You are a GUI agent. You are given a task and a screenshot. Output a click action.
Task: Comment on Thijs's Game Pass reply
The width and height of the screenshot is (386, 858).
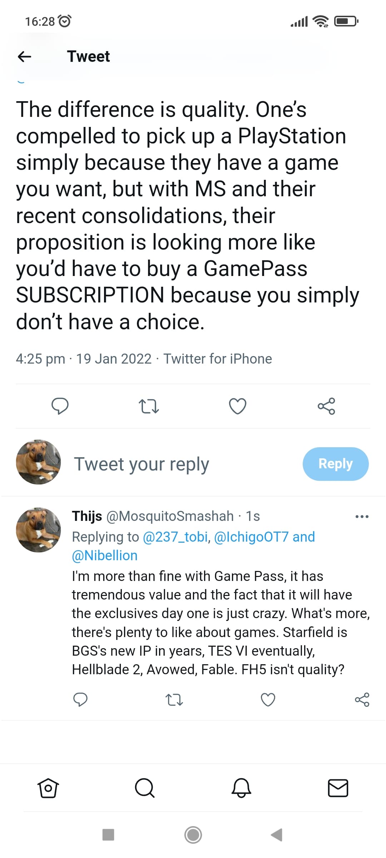80,700
